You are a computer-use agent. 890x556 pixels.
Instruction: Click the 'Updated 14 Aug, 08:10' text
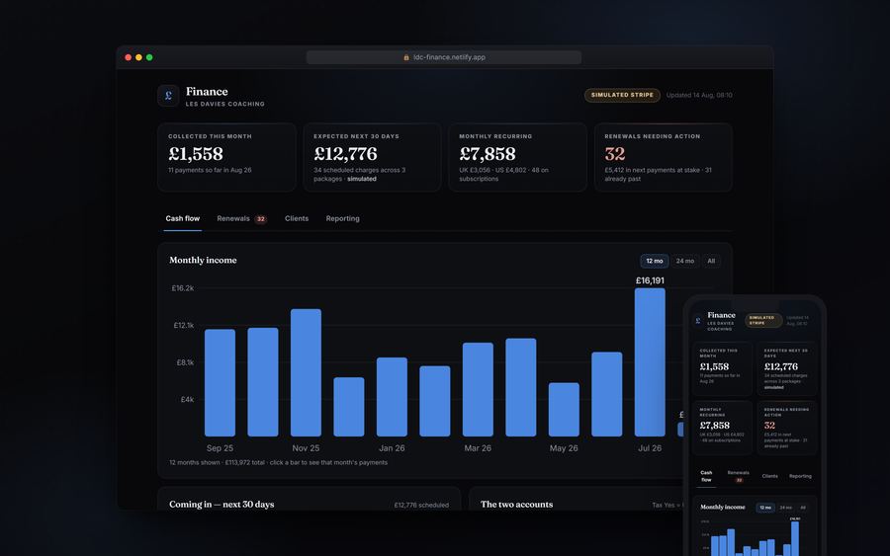point(699,95)
